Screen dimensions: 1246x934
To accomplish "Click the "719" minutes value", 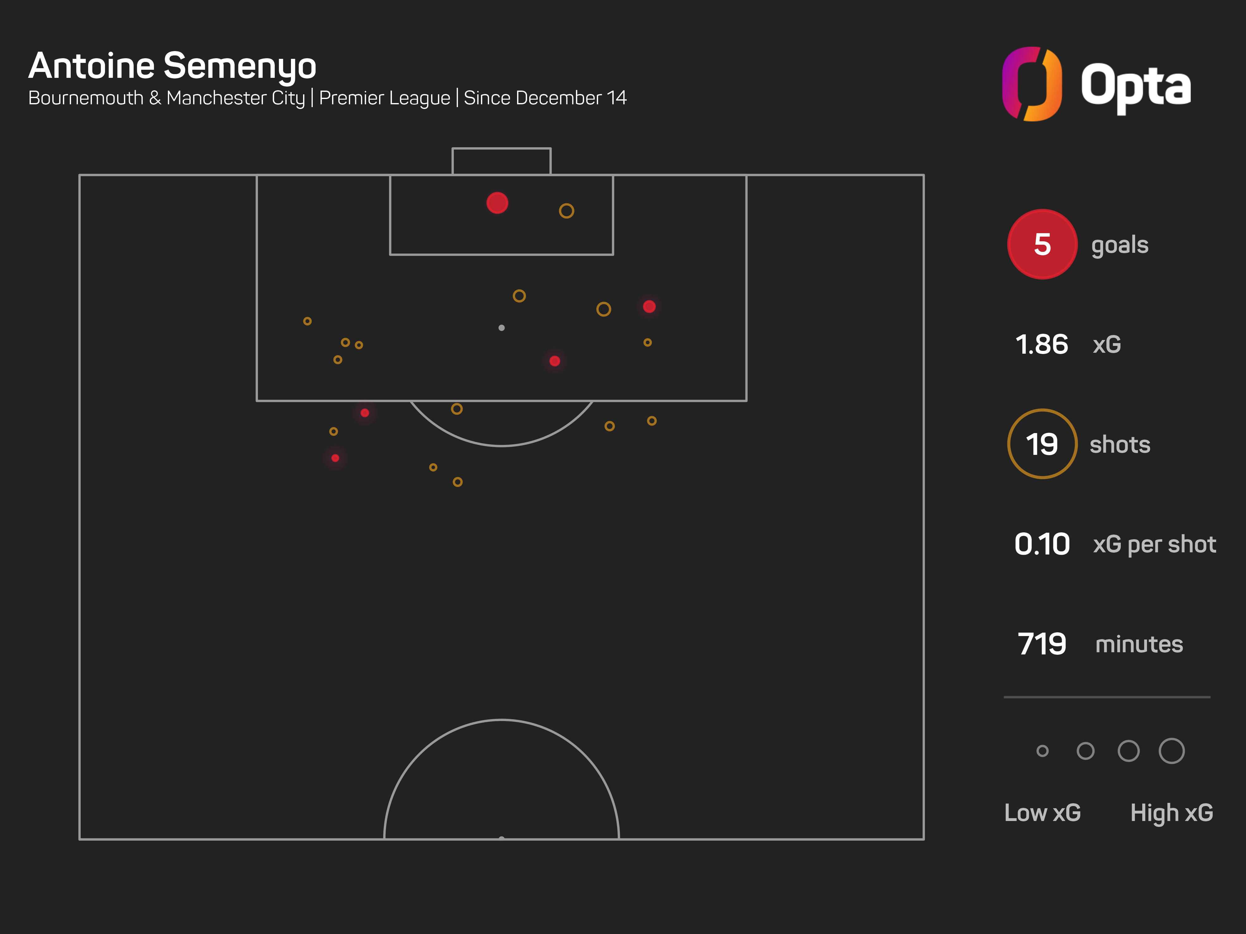I will pos(1042,644).
